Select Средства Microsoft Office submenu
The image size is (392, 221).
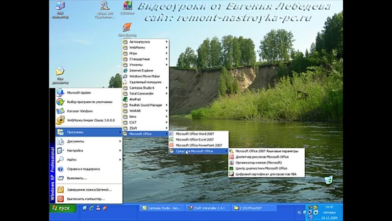coord(198,151)
